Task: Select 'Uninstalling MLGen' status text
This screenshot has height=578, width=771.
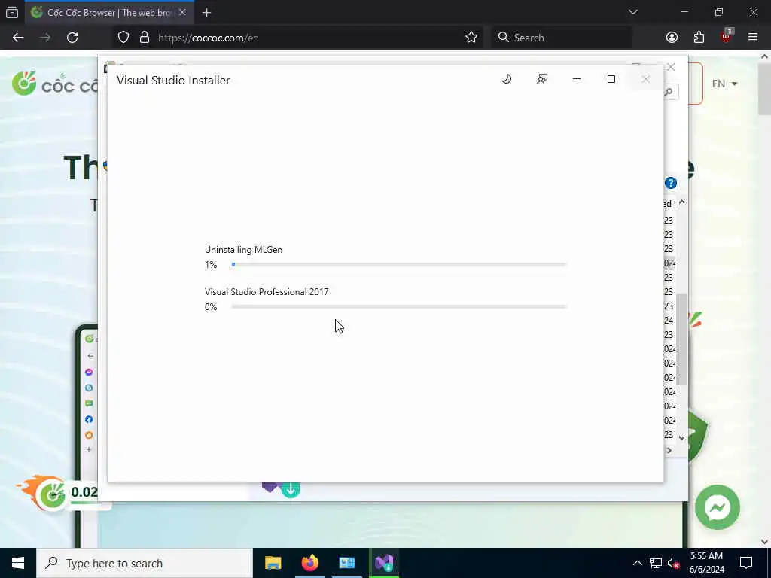Action: click(x=243, y=250)
